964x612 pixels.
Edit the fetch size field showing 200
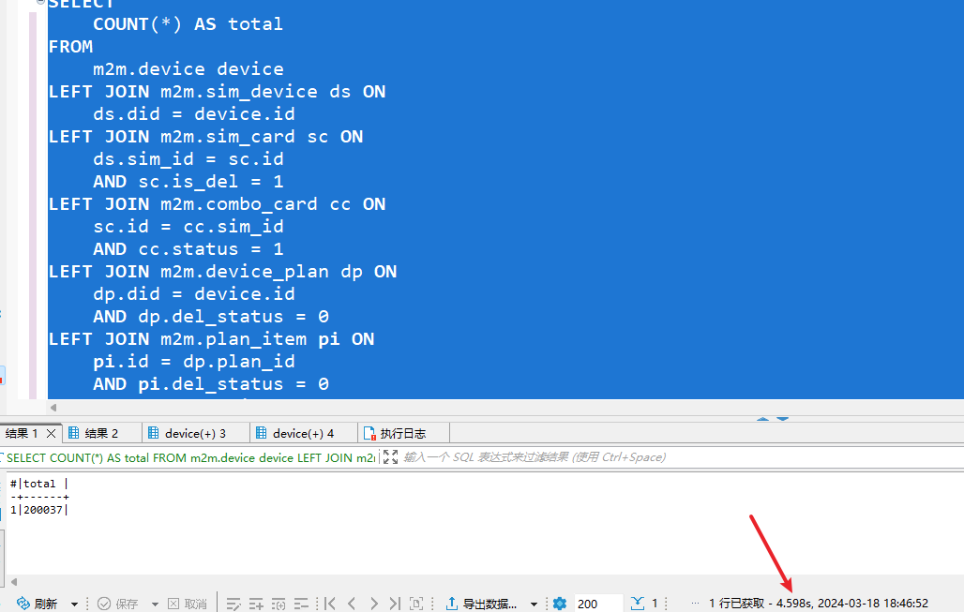coord(597,604)
